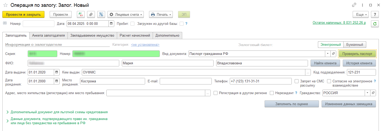Toggle Загружен из другой базы checkbox

(x=181, y=24)
